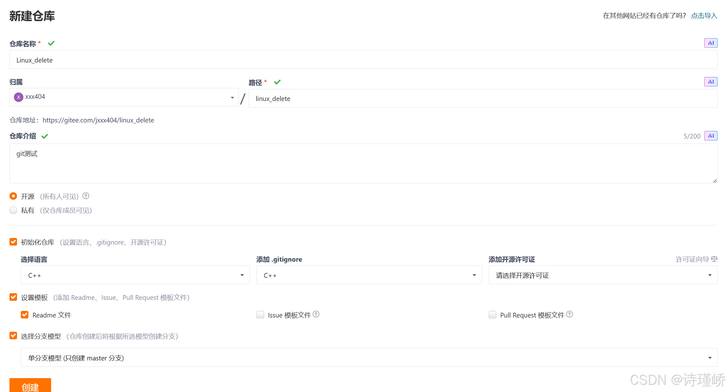The height and width of the screenshot is (392, 727).
Task: Select the private repository radio button
Action: (13, 210)
